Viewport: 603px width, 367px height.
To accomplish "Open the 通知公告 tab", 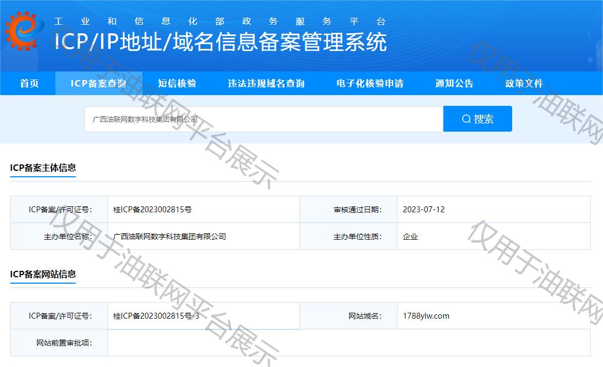I will click(454, 83).
